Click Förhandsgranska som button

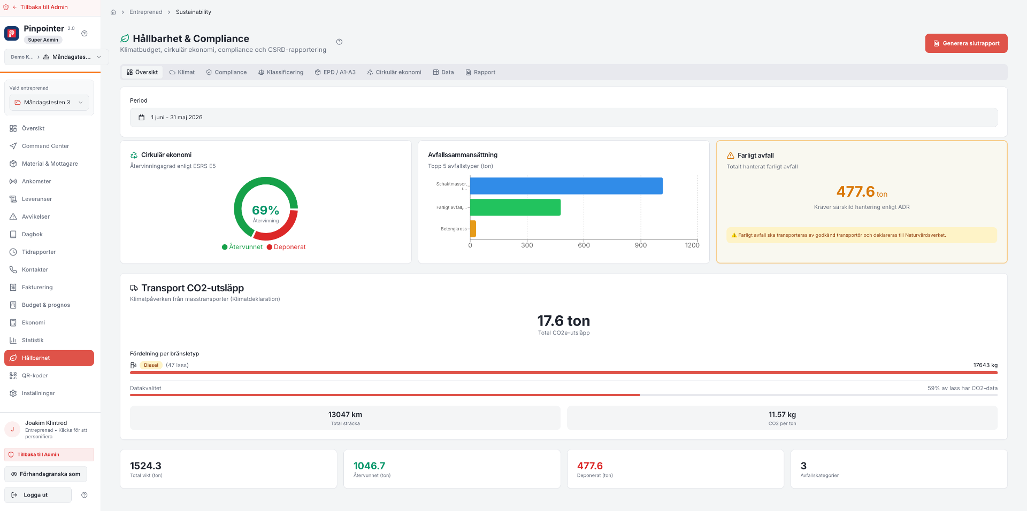click(x=46, y=474)
